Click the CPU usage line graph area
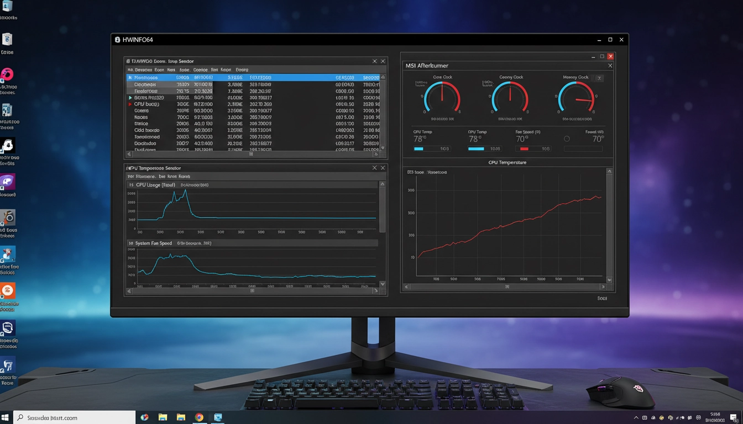The width and height of the screenshot is (743, 424). pyautogui.click(x=257, y=210)
